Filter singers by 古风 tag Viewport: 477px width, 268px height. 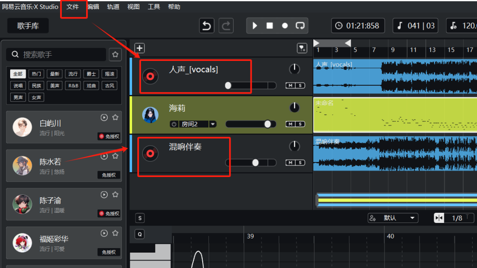click(109, 86)
